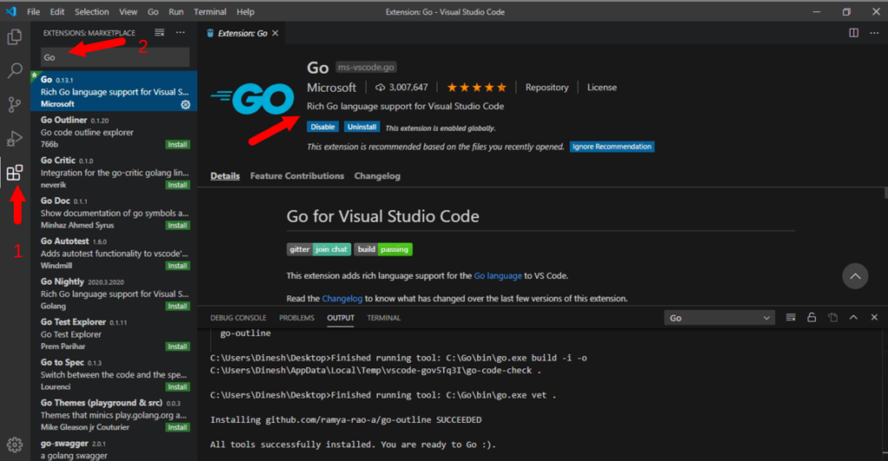Split the editor to the right

coord(853,33)
